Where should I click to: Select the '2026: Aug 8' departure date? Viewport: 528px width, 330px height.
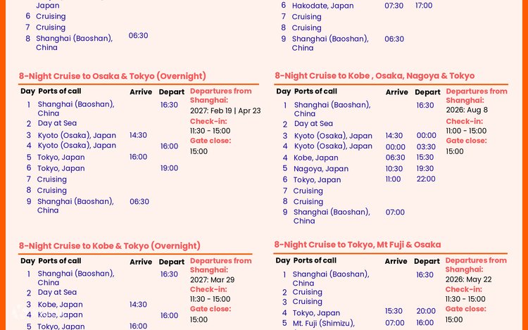click(468, 110)
